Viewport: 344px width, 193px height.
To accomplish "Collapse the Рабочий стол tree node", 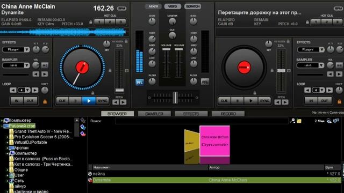I will [2, 126].
